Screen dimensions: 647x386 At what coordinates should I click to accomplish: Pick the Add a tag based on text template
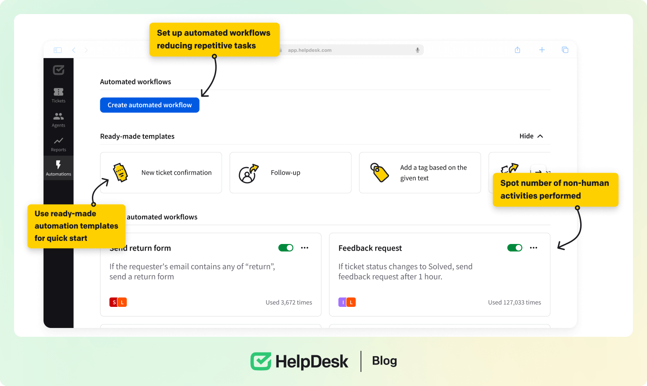point(420,173)
